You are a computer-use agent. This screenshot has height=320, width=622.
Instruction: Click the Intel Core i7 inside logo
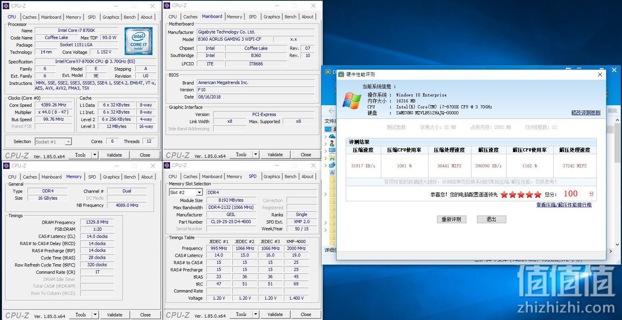click(139, 41)
